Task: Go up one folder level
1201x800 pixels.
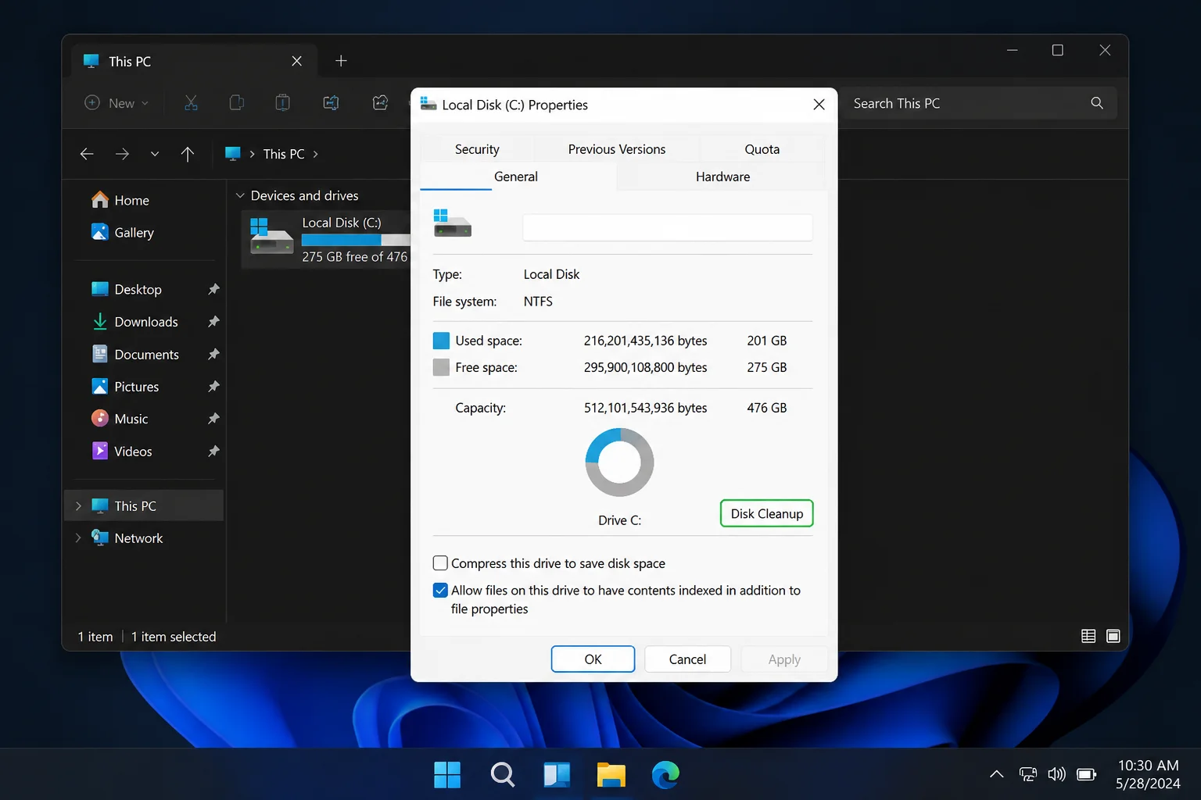Action: tap(188, 154)
